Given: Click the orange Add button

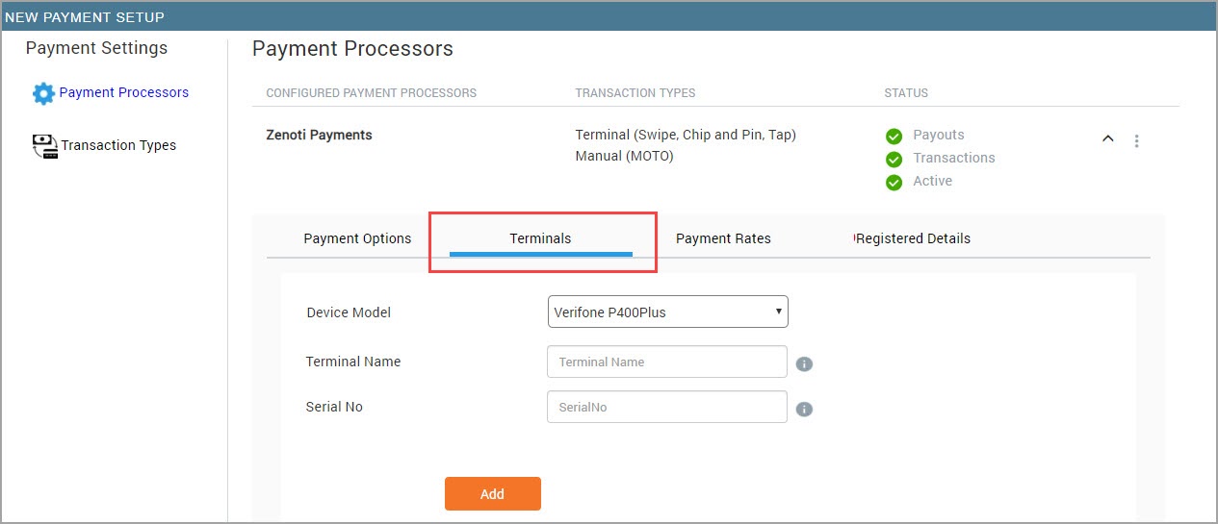Looking at the screenshot, I should click(x=493, y=493).
